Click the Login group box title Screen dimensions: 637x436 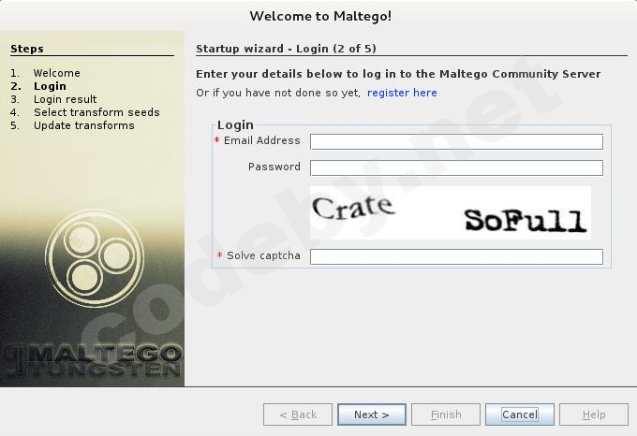235,125
